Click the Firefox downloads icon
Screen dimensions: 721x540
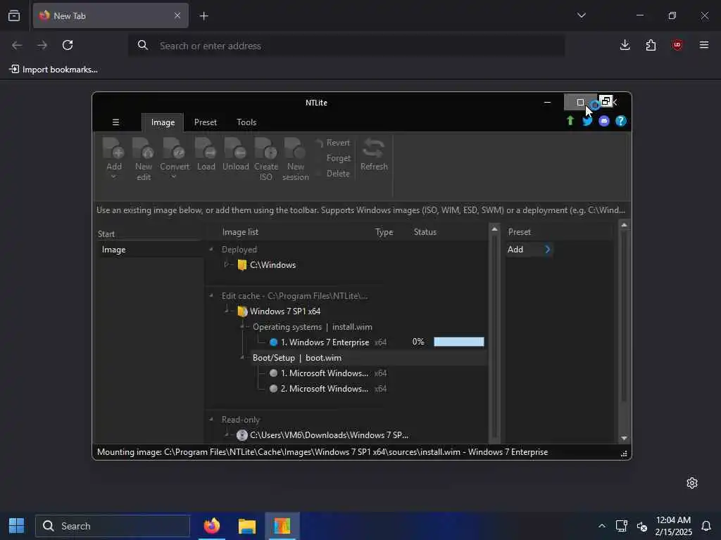tap(625, 45)
